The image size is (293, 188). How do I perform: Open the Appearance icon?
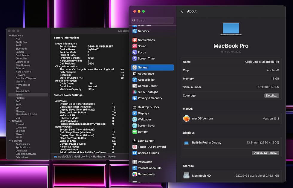coord(135,74)
